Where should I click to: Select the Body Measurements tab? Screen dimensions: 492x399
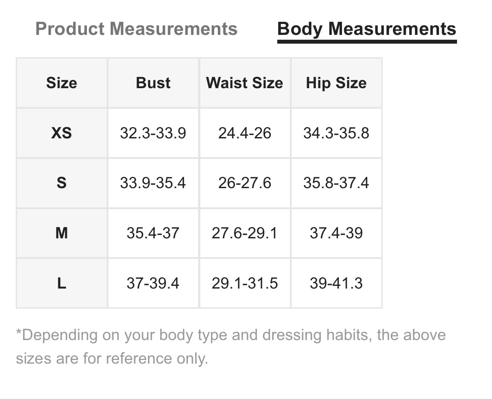(366, 29)
